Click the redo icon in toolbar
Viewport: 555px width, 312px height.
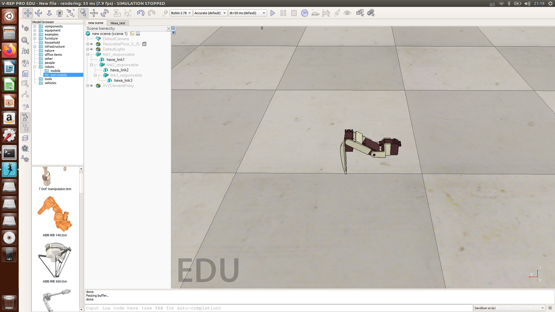pyautogui.click(x=151, y=13)
